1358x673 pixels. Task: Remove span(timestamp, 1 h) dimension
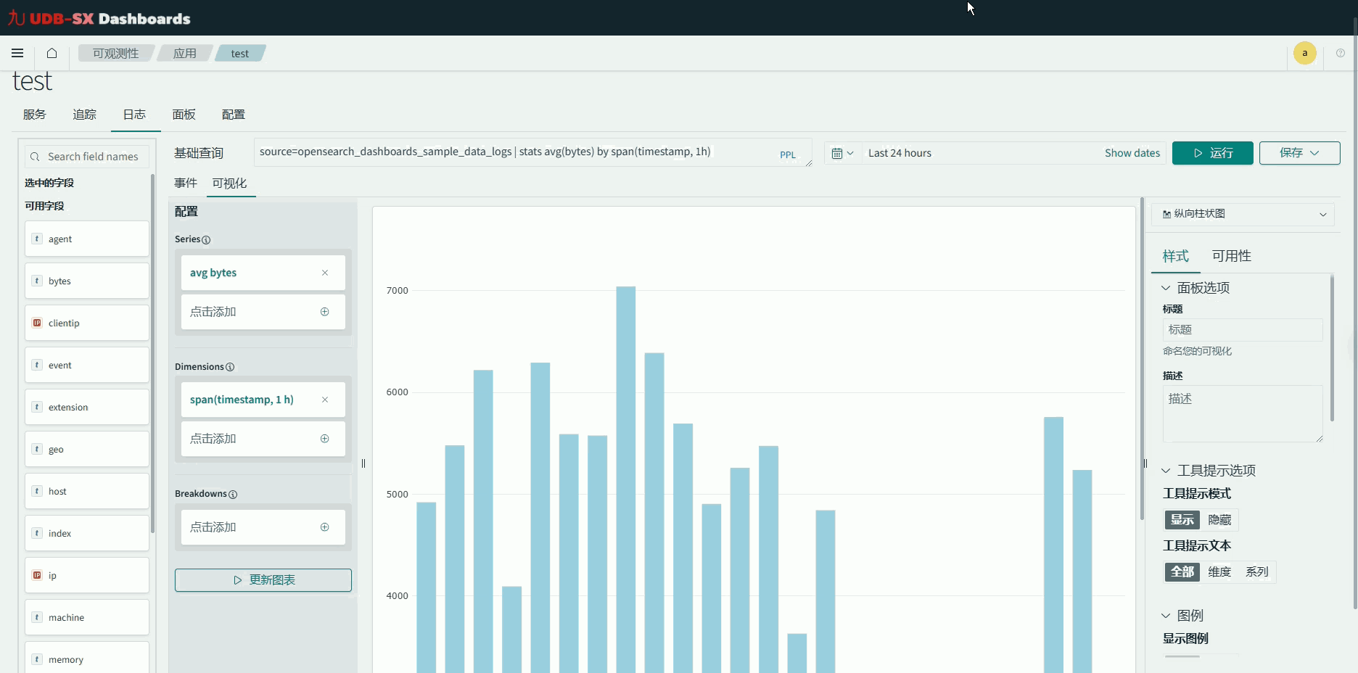click(325, 400)
